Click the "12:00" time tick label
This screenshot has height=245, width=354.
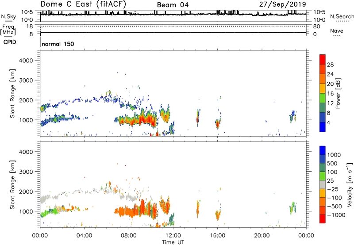click(x=173, y=236)
